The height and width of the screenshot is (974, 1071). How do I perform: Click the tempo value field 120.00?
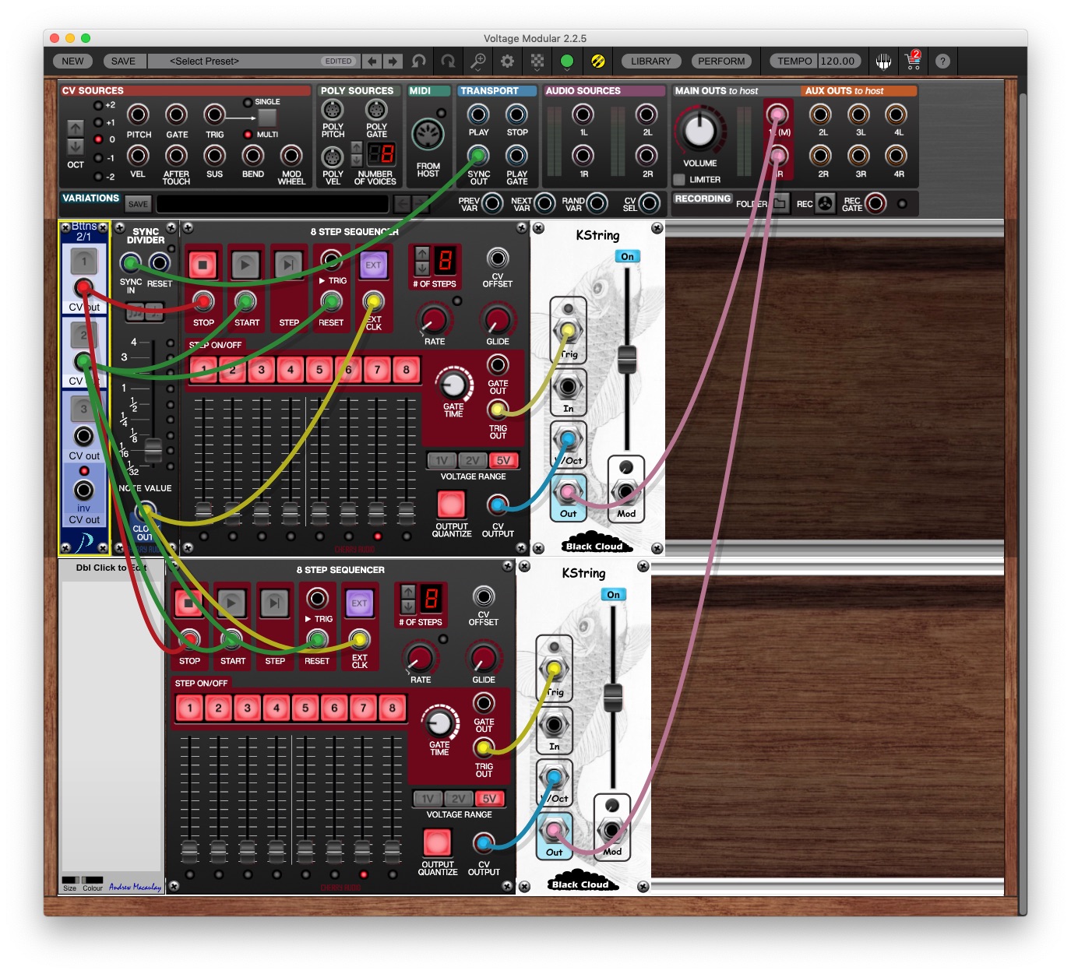coord(837,61)
